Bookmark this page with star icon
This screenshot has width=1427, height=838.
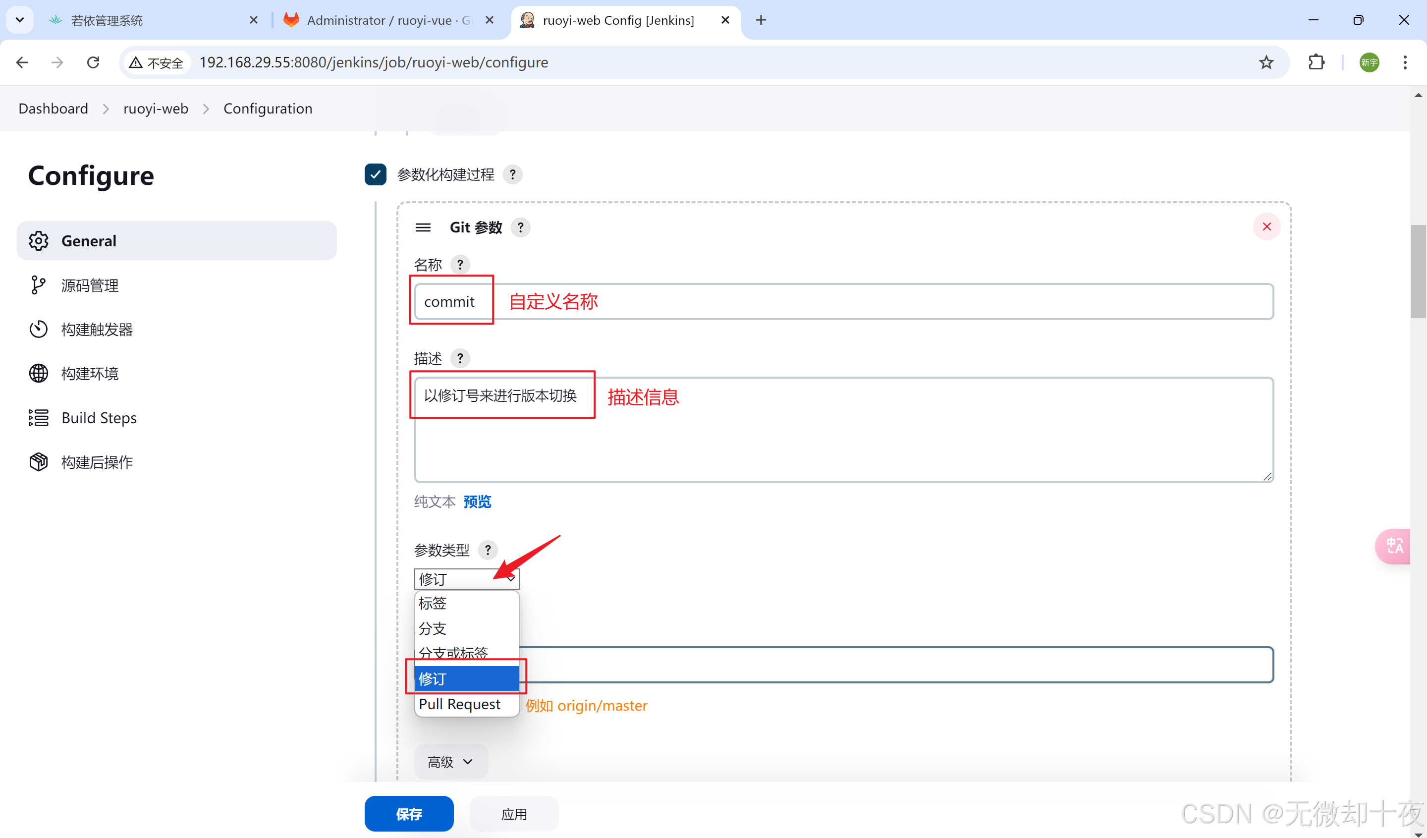pos(1266,62)
